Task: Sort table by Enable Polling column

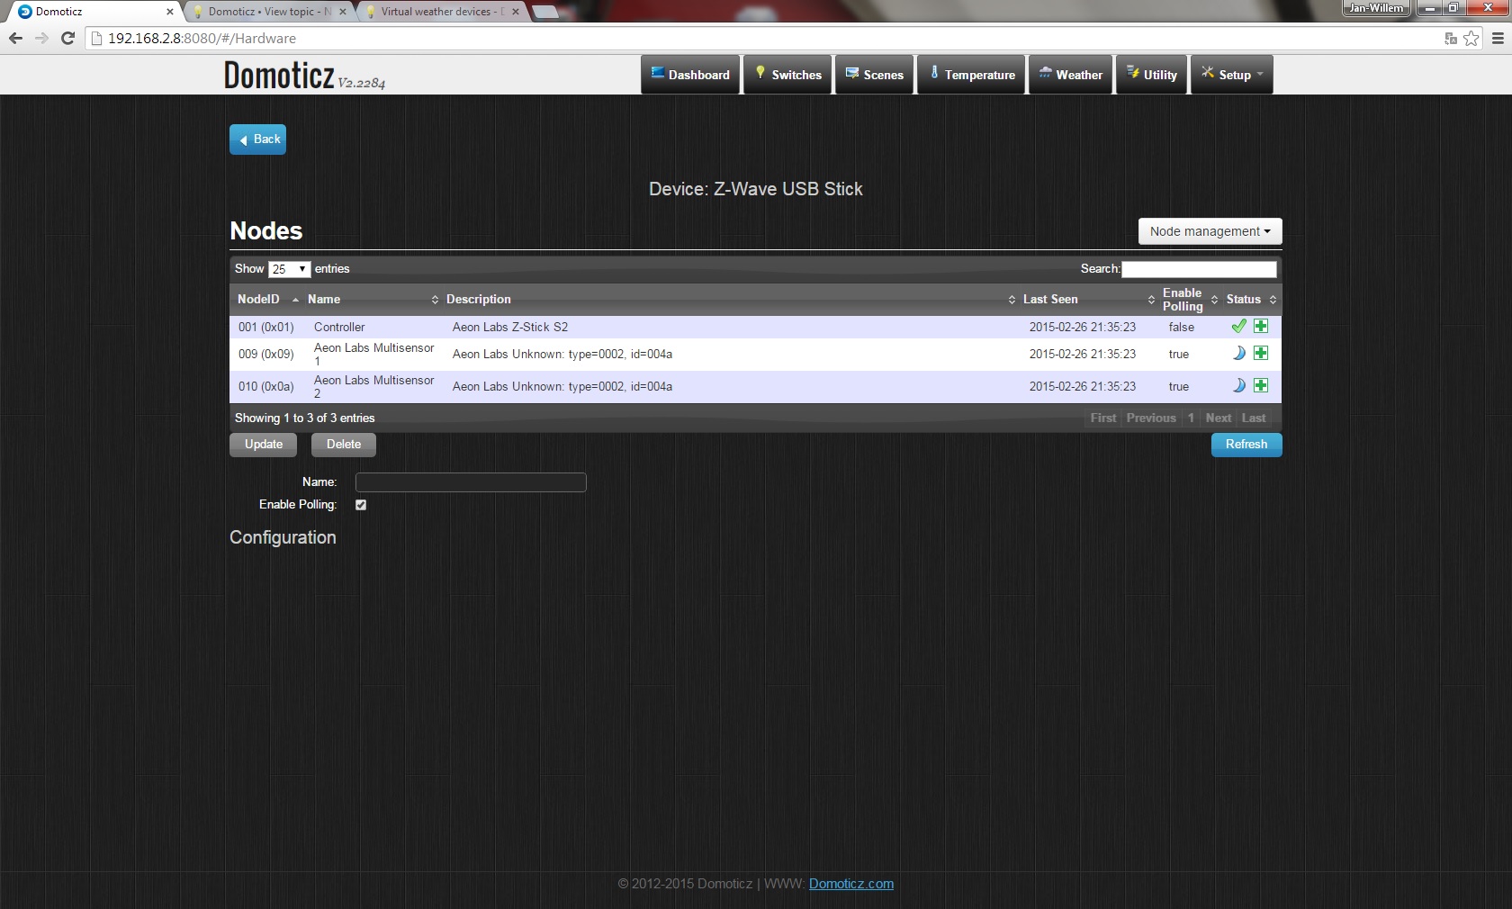Action: (x=1190, y=299)
